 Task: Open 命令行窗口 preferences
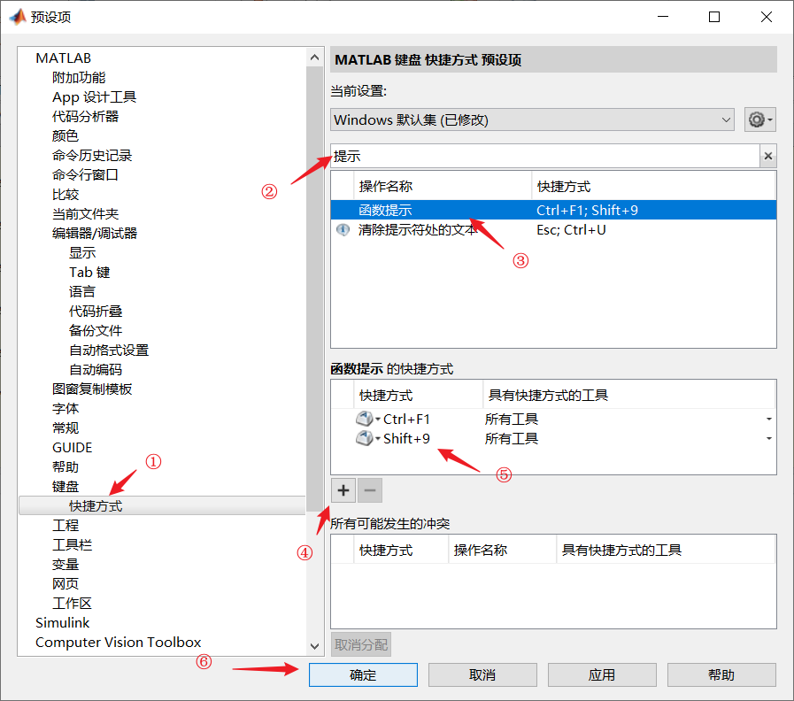[85, 174]
